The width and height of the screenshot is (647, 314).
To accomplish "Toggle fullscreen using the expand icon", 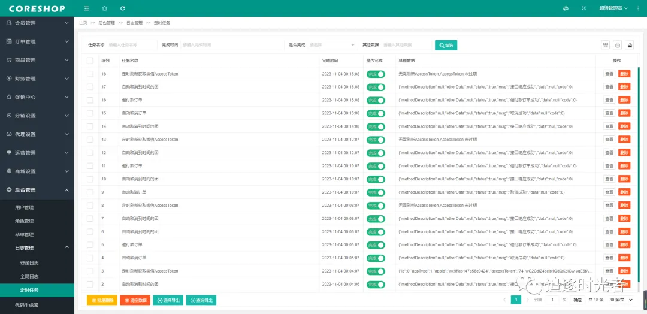I will coord(583,8).
